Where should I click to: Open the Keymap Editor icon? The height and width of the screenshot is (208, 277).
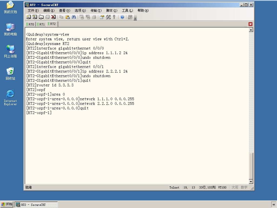(108, 17)
